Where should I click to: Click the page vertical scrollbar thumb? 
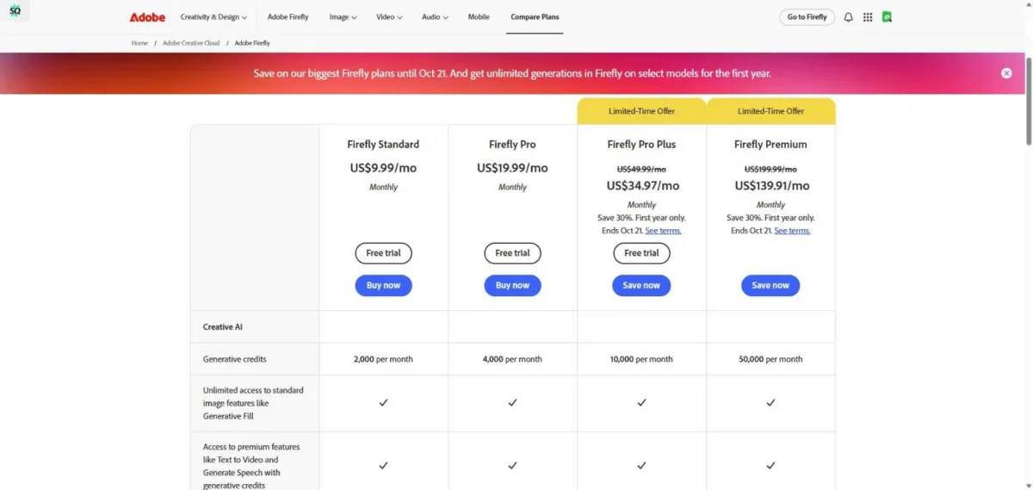pyautogui.click(x=1029, y=102)
